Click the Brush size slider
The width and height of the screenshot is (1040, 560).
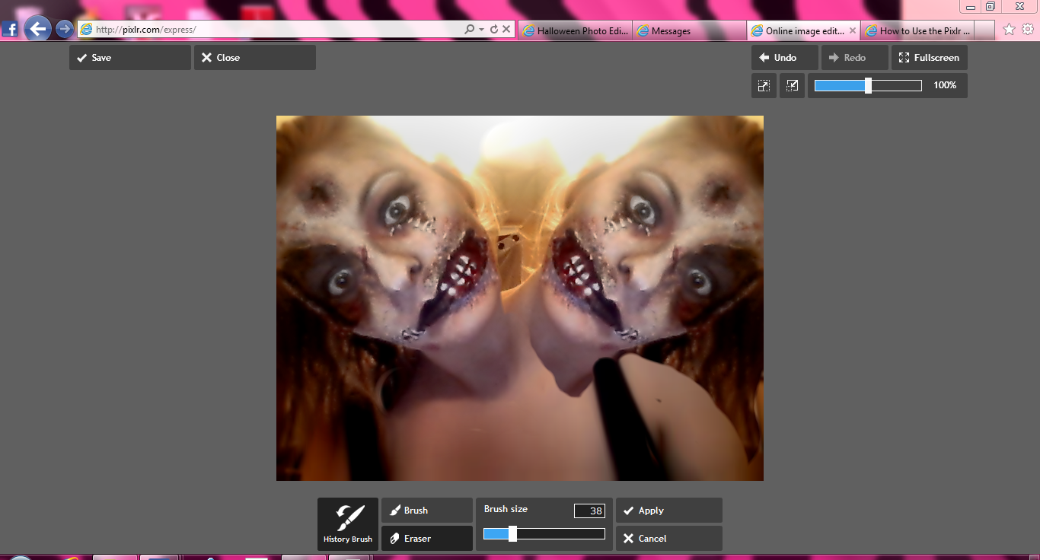click(x=544, y=534)
